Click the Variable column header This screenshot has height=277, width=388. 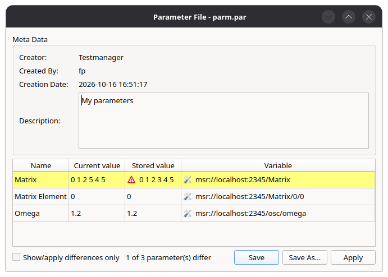[278, 165]
